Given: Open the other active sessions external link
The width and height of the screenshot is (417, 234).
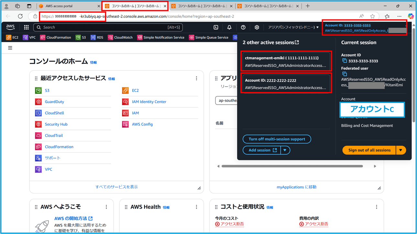Looking at the screenshot, I should pos(297,42).
